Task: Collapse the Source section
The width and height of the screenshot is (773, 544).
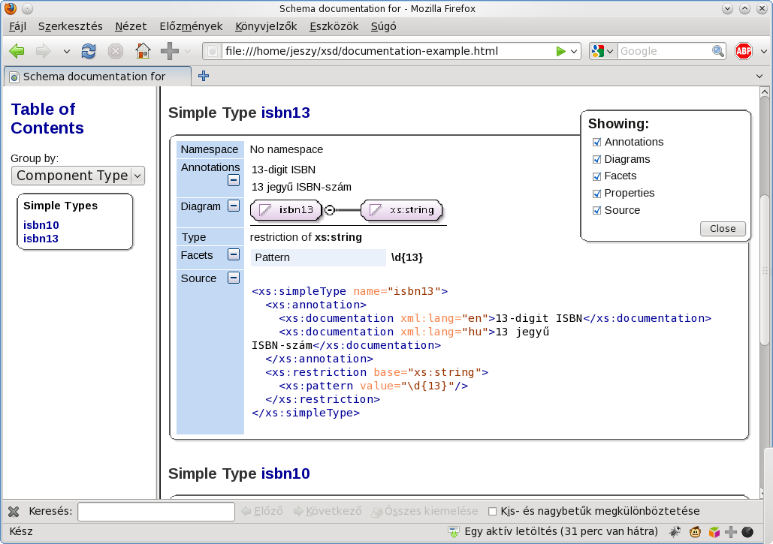Action: tap(234, 278)
